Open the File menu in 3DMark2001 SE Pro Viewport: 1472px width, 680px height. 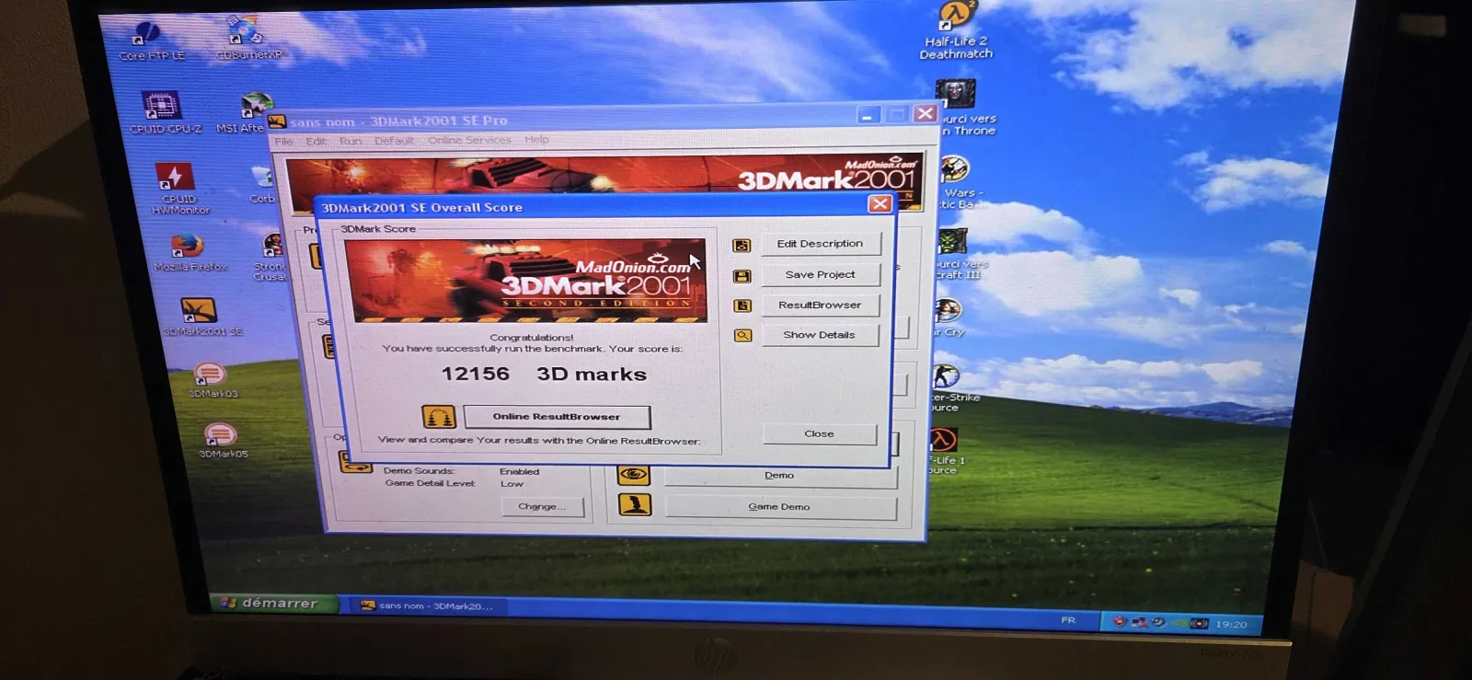(284, 141)
